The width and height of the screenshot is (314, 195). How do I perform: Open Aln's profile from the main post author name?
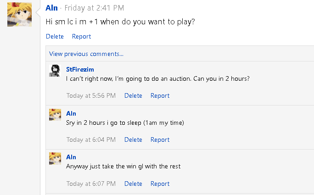point(51,8)
